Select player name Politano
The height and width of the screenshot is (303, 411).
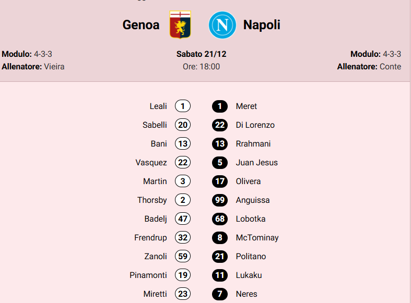pyautogui.click(x=251, y=257)
